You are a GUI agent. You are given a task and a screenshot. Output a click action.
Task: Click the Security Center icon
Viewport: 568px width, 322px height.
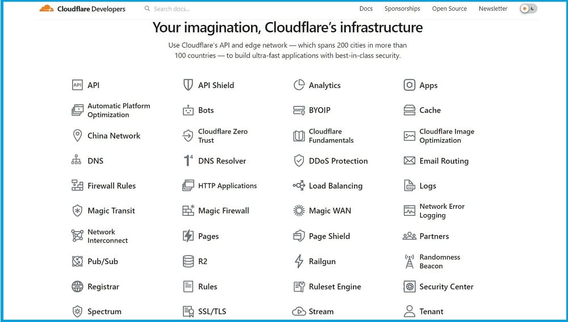(410, 286)
